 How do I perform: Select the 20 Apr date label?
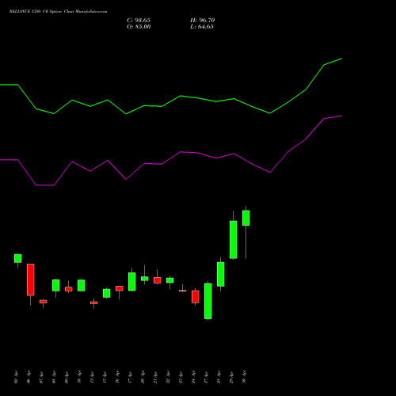143,377
